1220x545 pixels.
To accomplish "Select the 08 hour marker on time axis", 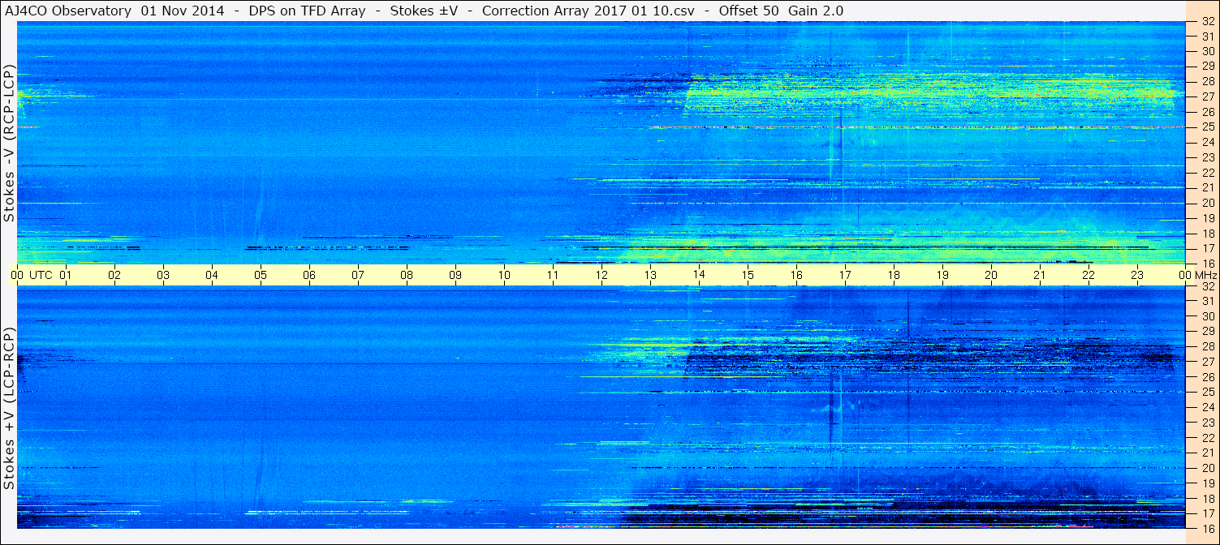I will point(407,275).
